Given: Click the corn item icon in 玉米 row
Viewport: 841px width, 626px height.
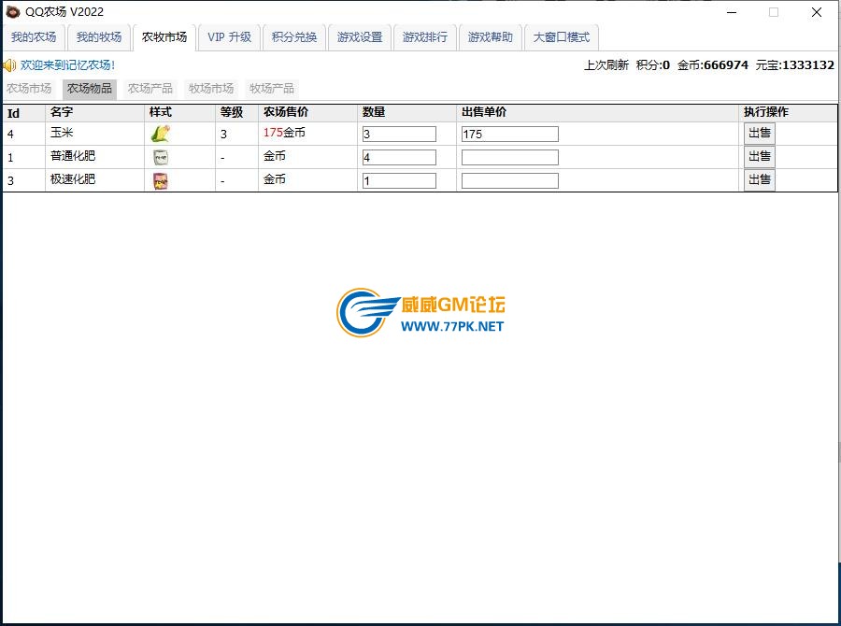Looking at the screenshot, I should [x=161, y=134].
